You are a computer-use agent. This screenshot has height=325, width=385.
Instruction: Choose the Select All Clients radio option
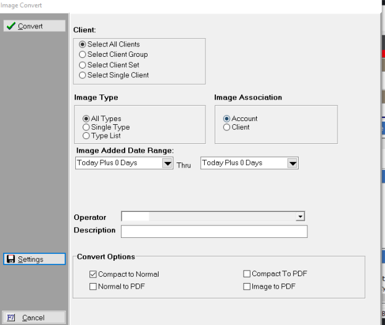click(83, 44)
